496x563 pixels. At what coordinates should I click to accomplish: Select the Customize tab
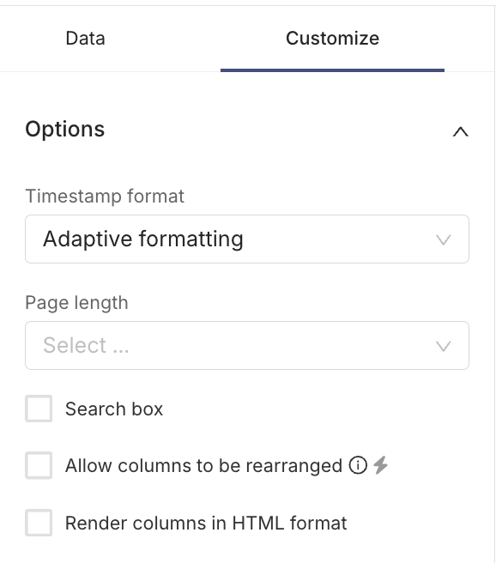point(332,39)
